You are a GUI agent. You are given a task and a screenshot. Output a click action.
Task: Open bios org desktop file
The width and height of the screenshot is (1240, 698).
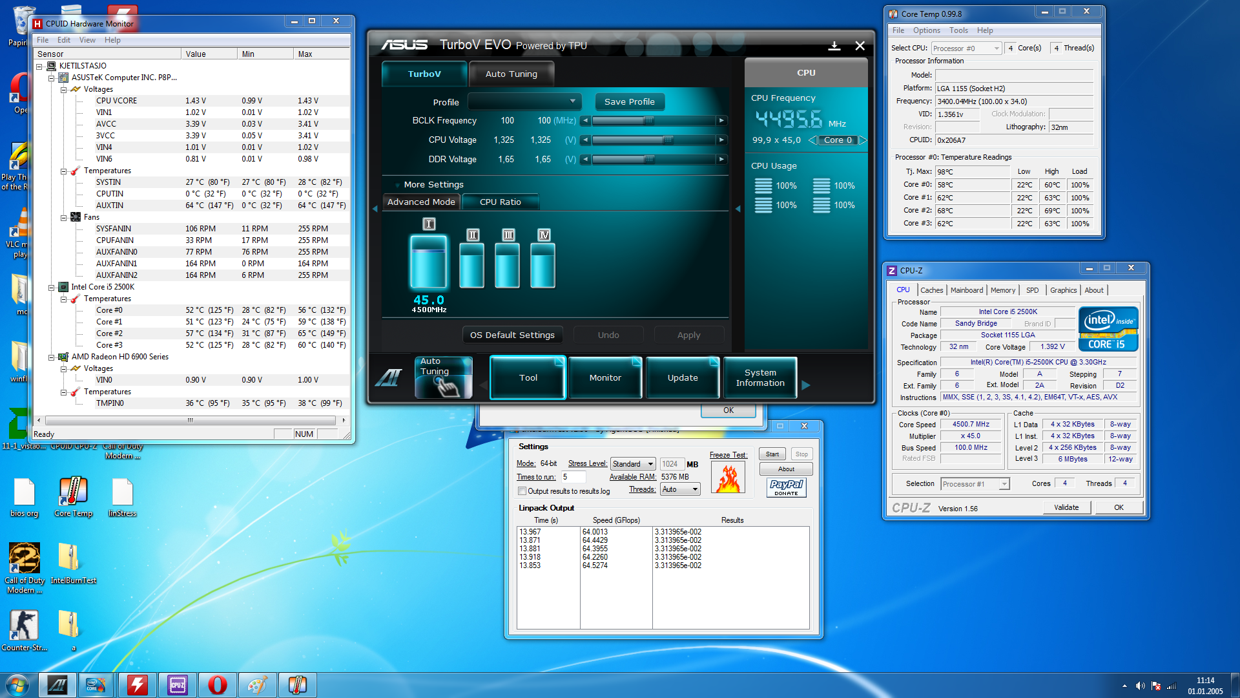pyautogui.click(x=25, y=497)
